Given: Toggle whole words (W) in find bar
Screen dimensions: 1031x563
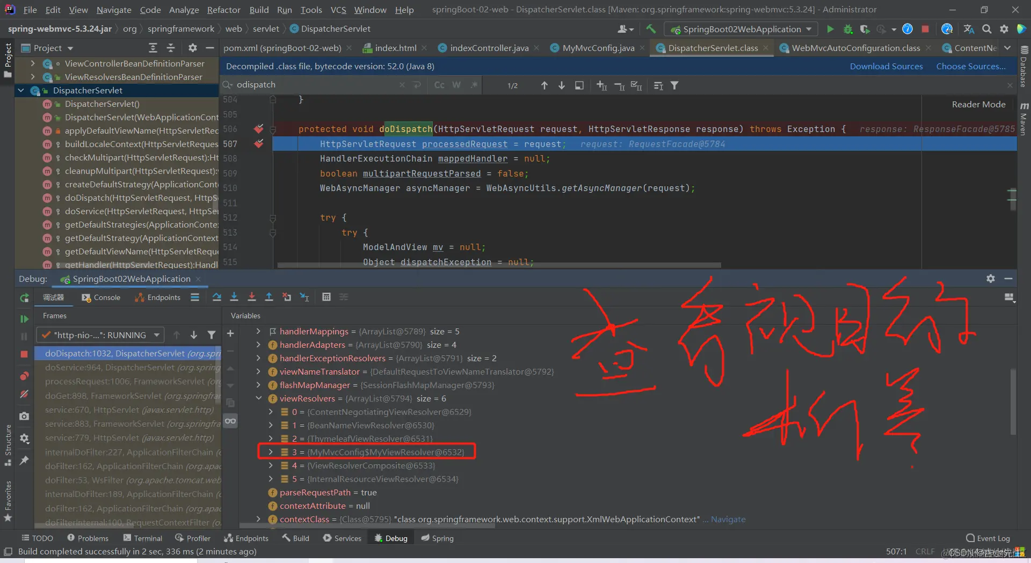Looking at the screenshot, I should tap(456, 85).
